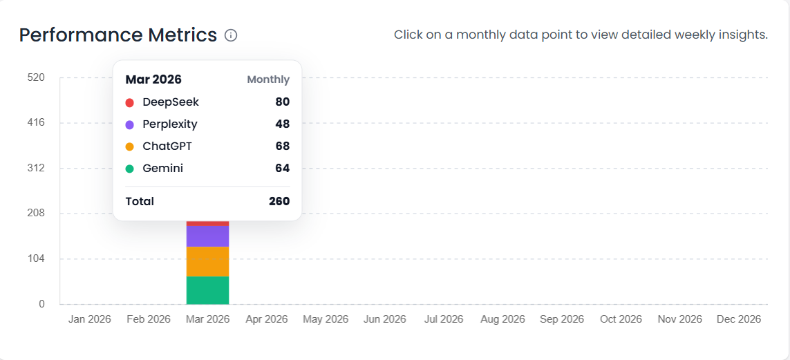Screen dimensions: 790x360
Task: Click the red DeepSeek legend dot
Action: pos(129,102)
